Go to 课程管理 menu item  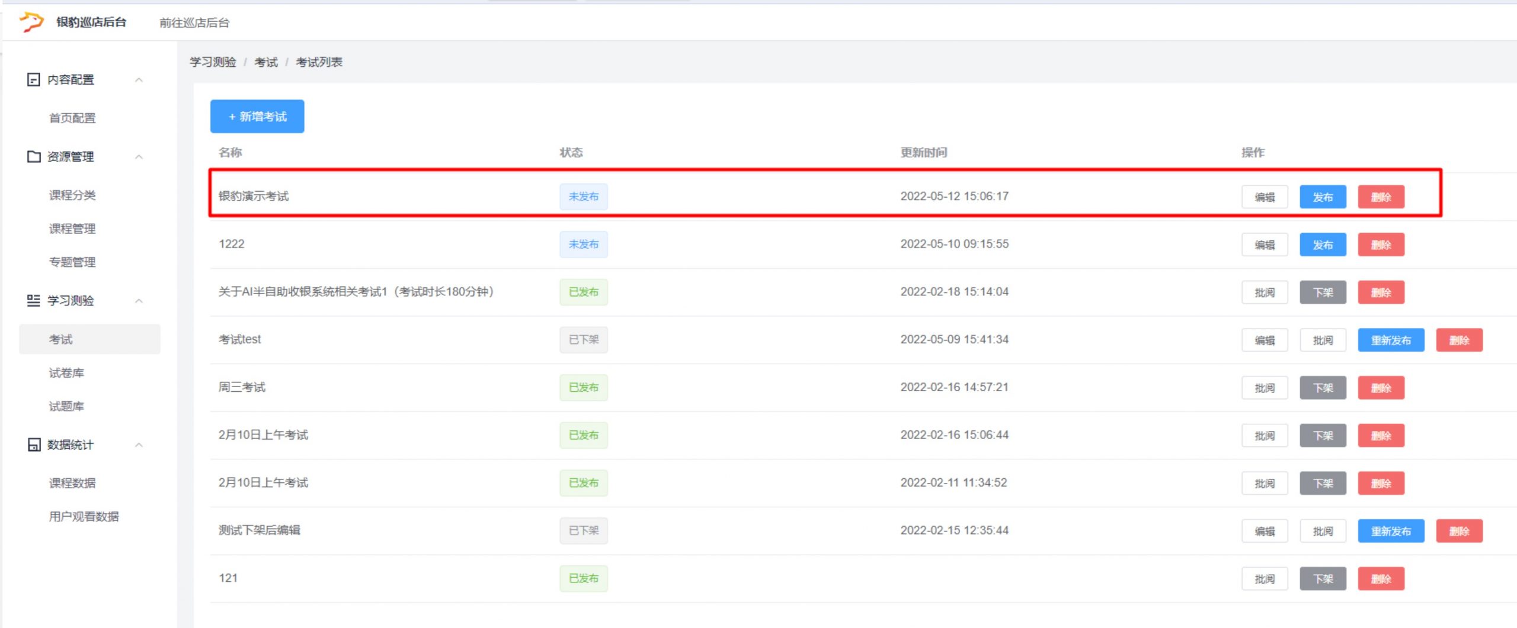point(72,229)
